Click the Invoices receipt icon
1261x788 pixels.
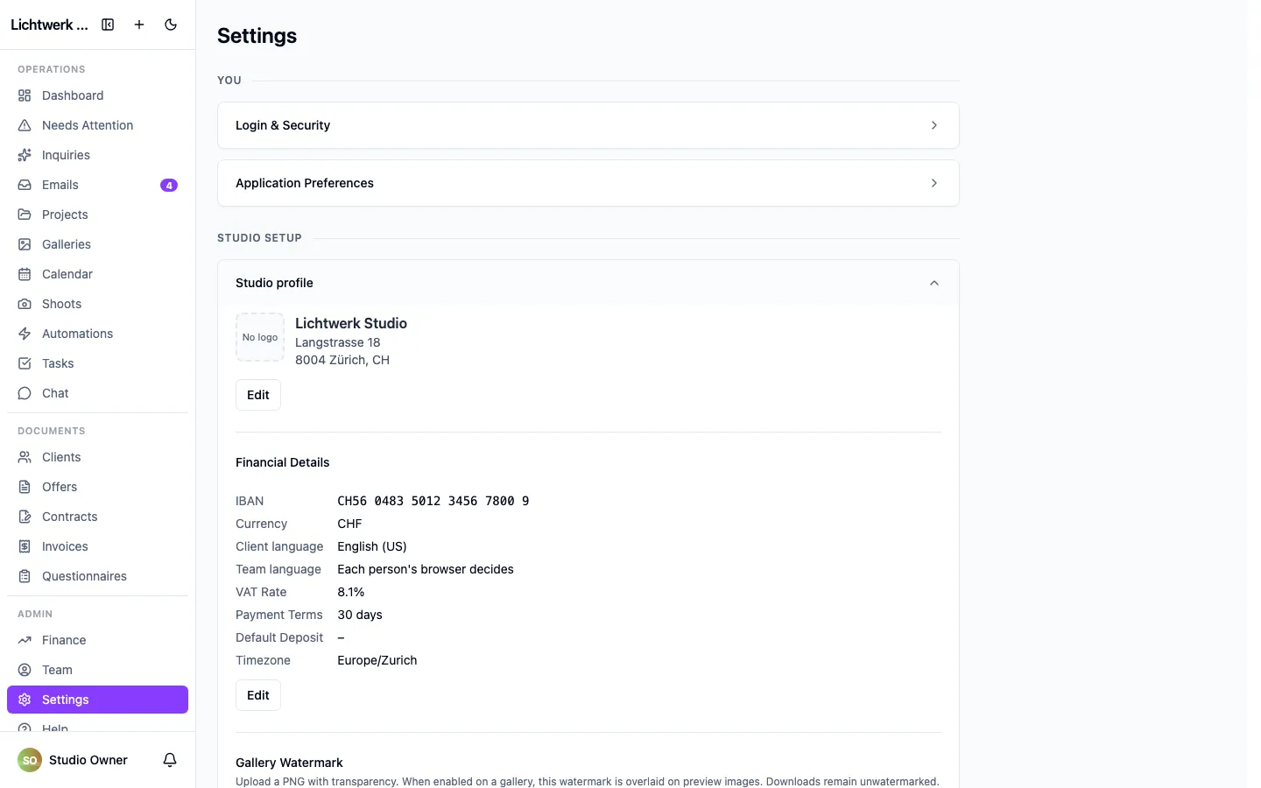point(25,546)
